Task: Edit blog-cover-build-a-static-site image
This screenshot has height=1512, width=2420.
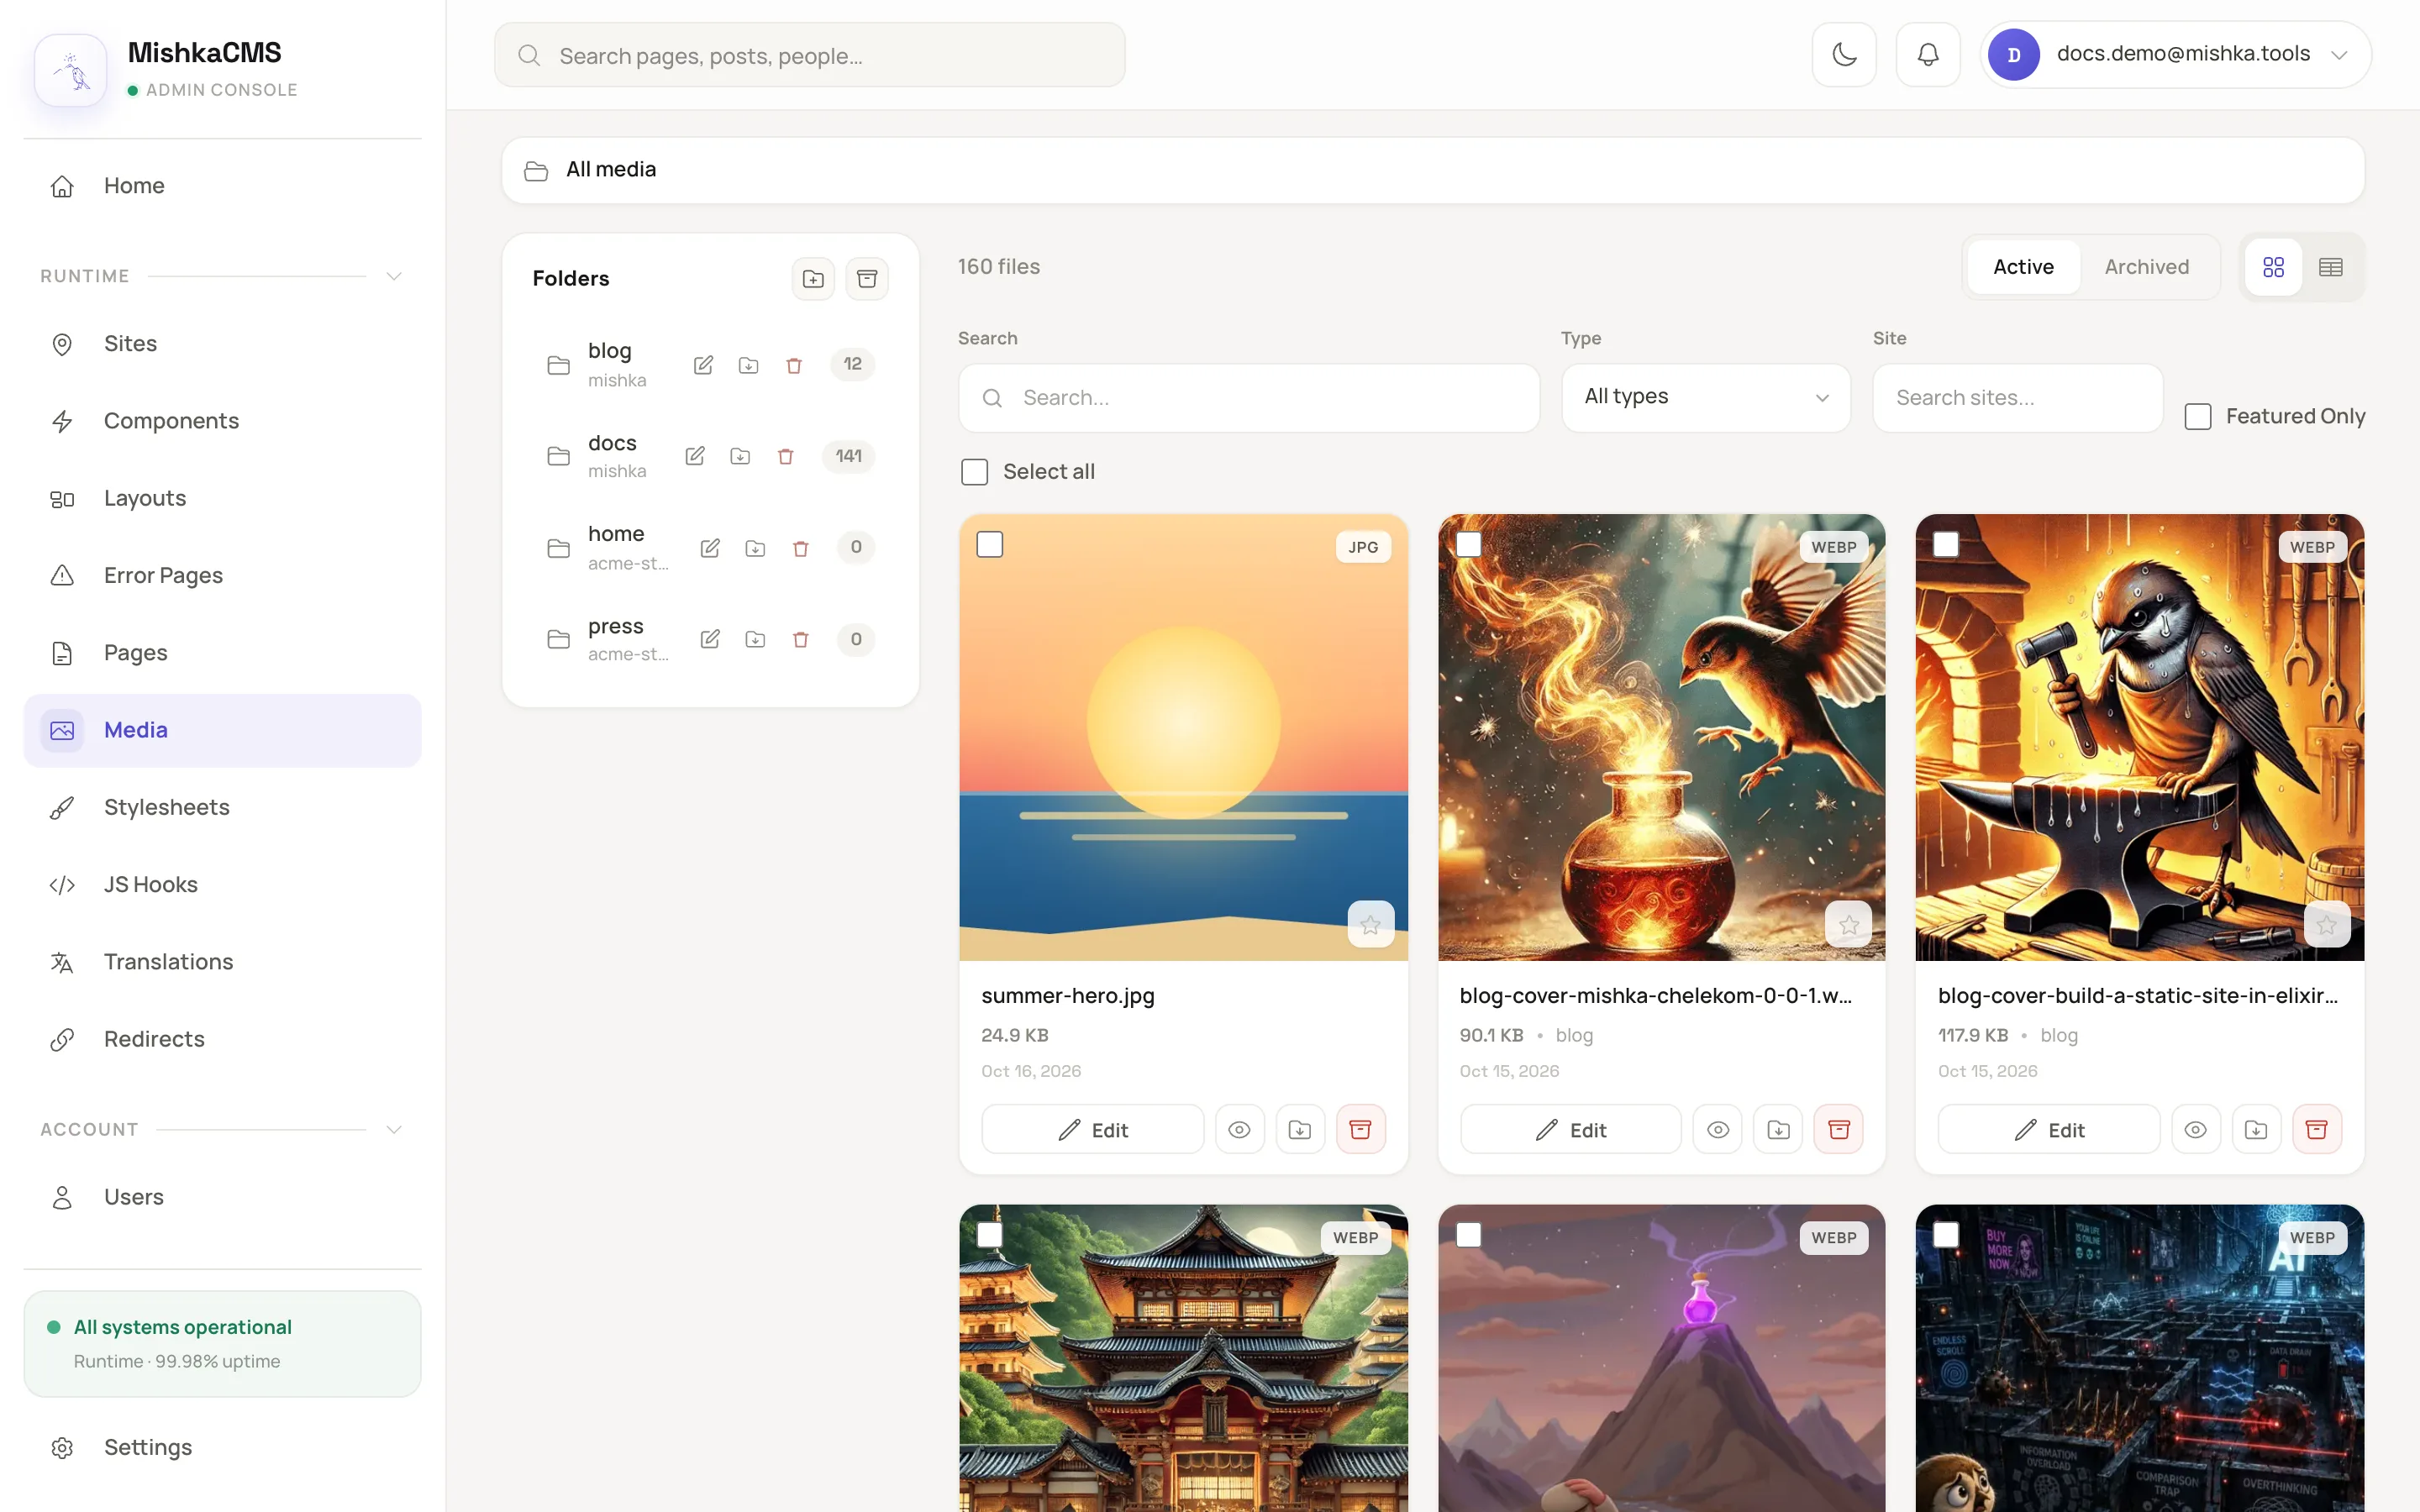Action: point(2049,1130)
